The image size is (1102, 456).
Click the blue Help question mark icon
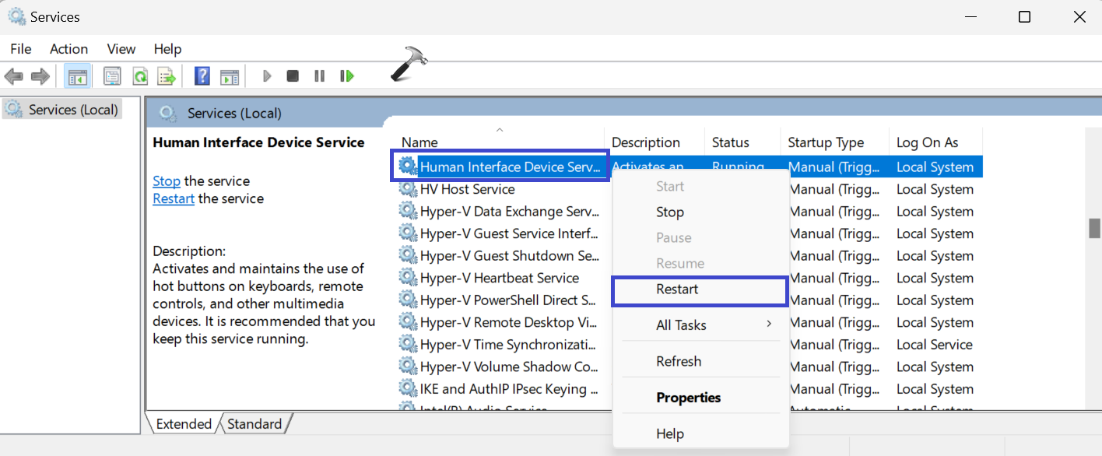[x=202, y=76]
